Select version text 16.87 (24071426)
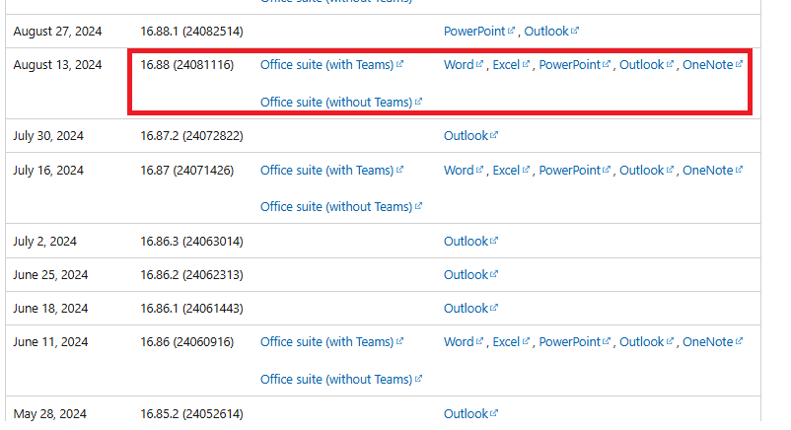 pos(187,171)
